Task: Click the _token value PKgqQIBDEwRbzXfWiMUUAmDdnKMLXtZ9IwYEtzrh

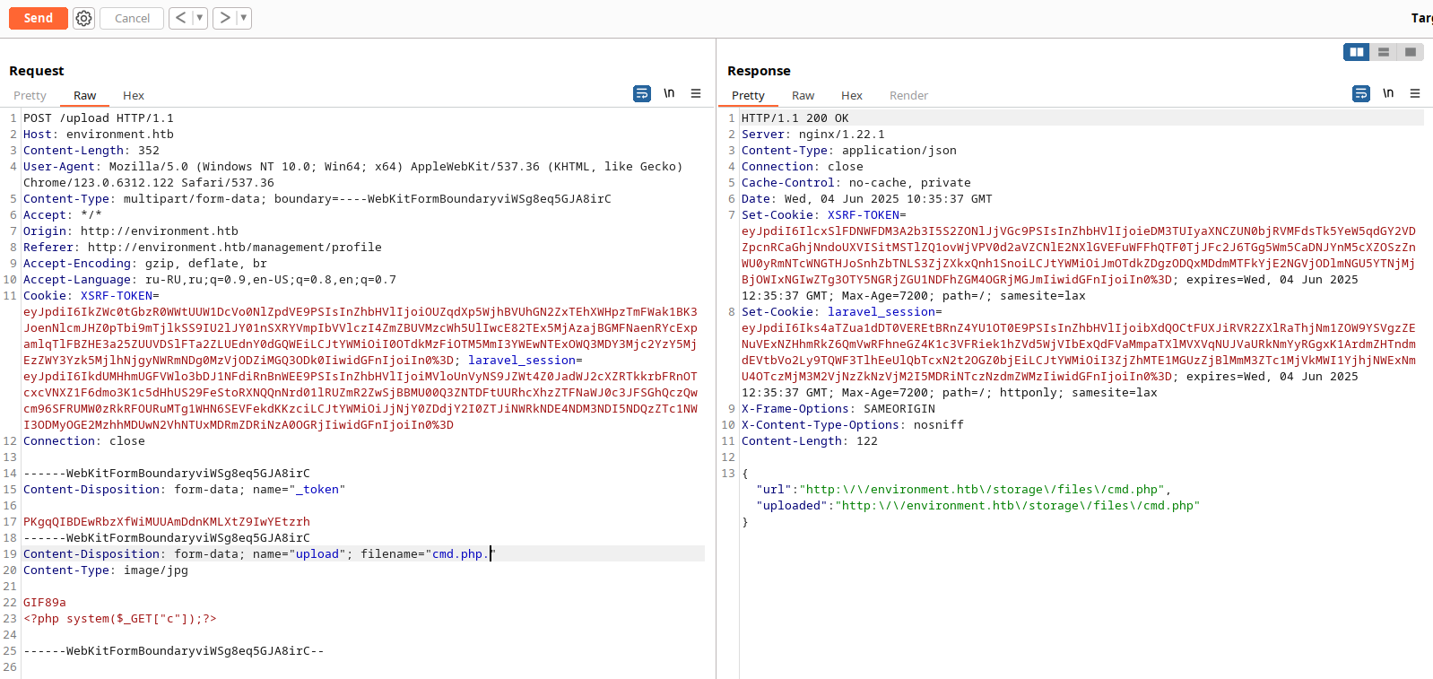Action: 167,522
